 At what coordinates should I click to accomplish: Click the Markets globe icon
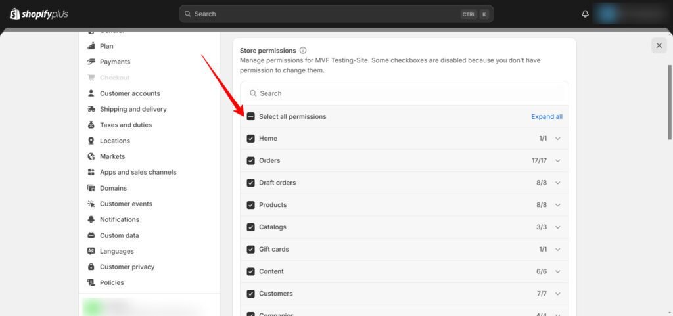tap(91, 156)
